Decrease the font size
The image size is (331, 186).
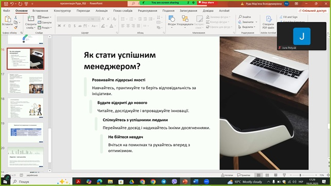click(108, 19)
